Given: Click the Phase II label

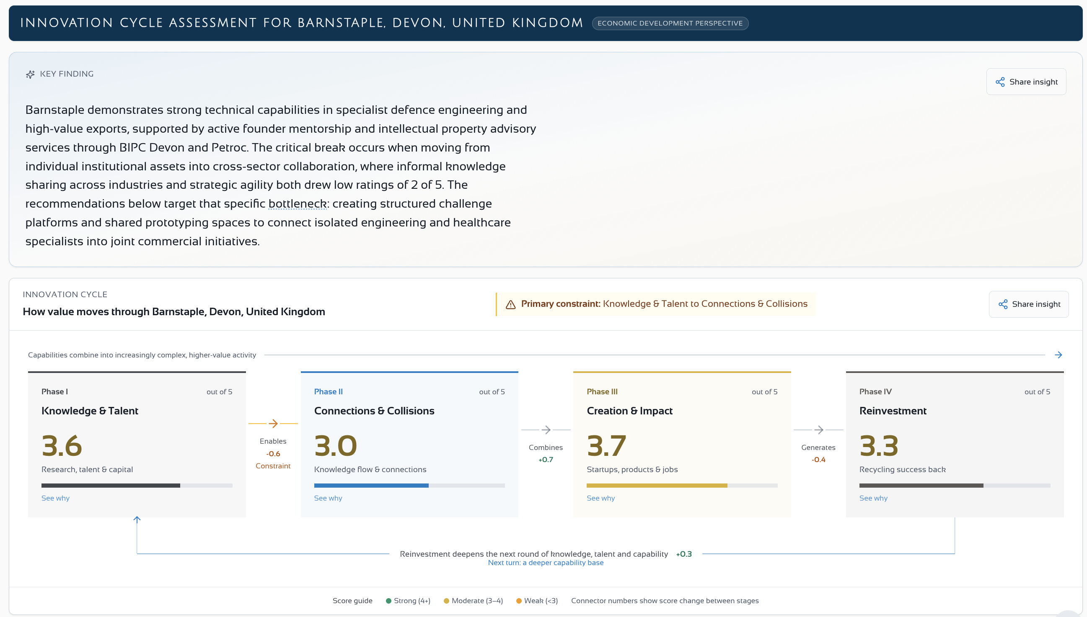Looking at the screenshot, I should pos(329,392).
